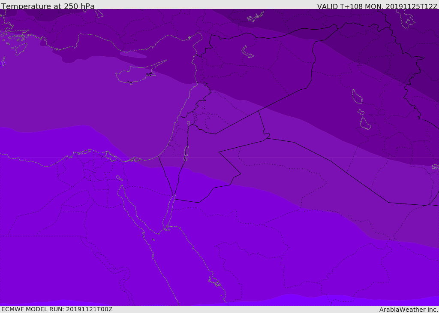Screen dimensions: 439x313
Task: Click the 'ArabiaWeather Inc.' credit text
Action: (408, 310)
